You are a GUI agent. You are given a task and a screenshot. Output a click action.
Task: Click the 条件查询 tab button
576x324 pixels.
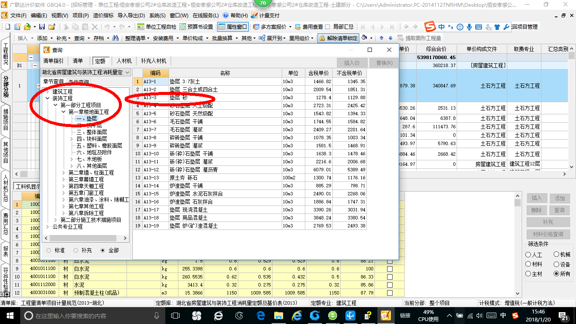[78, 81]
